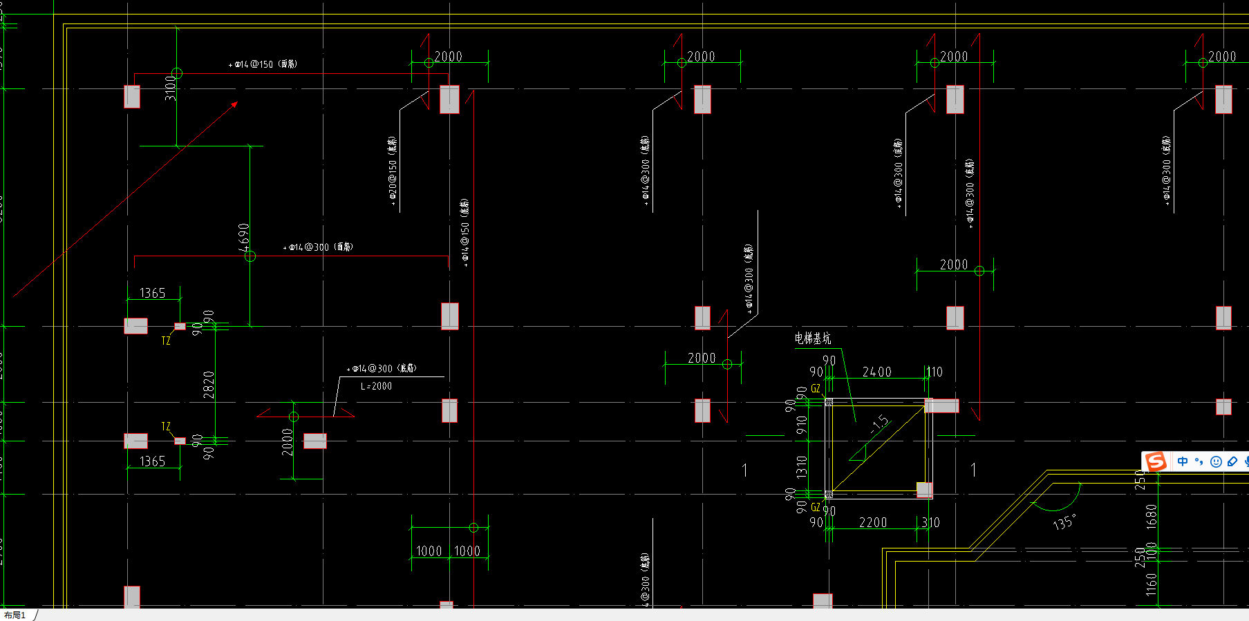Select the Φ14@300 (面筋) rebar label
Screen dimensions: 1249x621
pyautogui.click(x=318, y=247)
